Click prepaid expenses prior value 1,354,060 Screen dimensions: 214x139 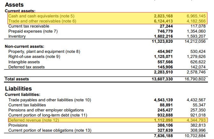coord(196,31)
